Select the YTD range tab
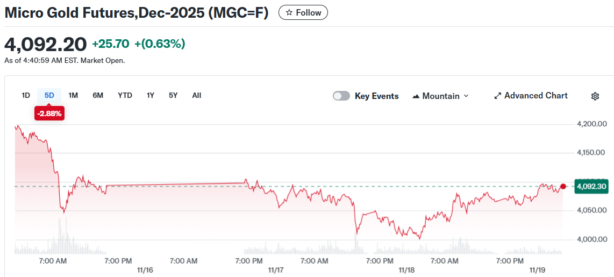614x277 pixels. coord(125,95)
